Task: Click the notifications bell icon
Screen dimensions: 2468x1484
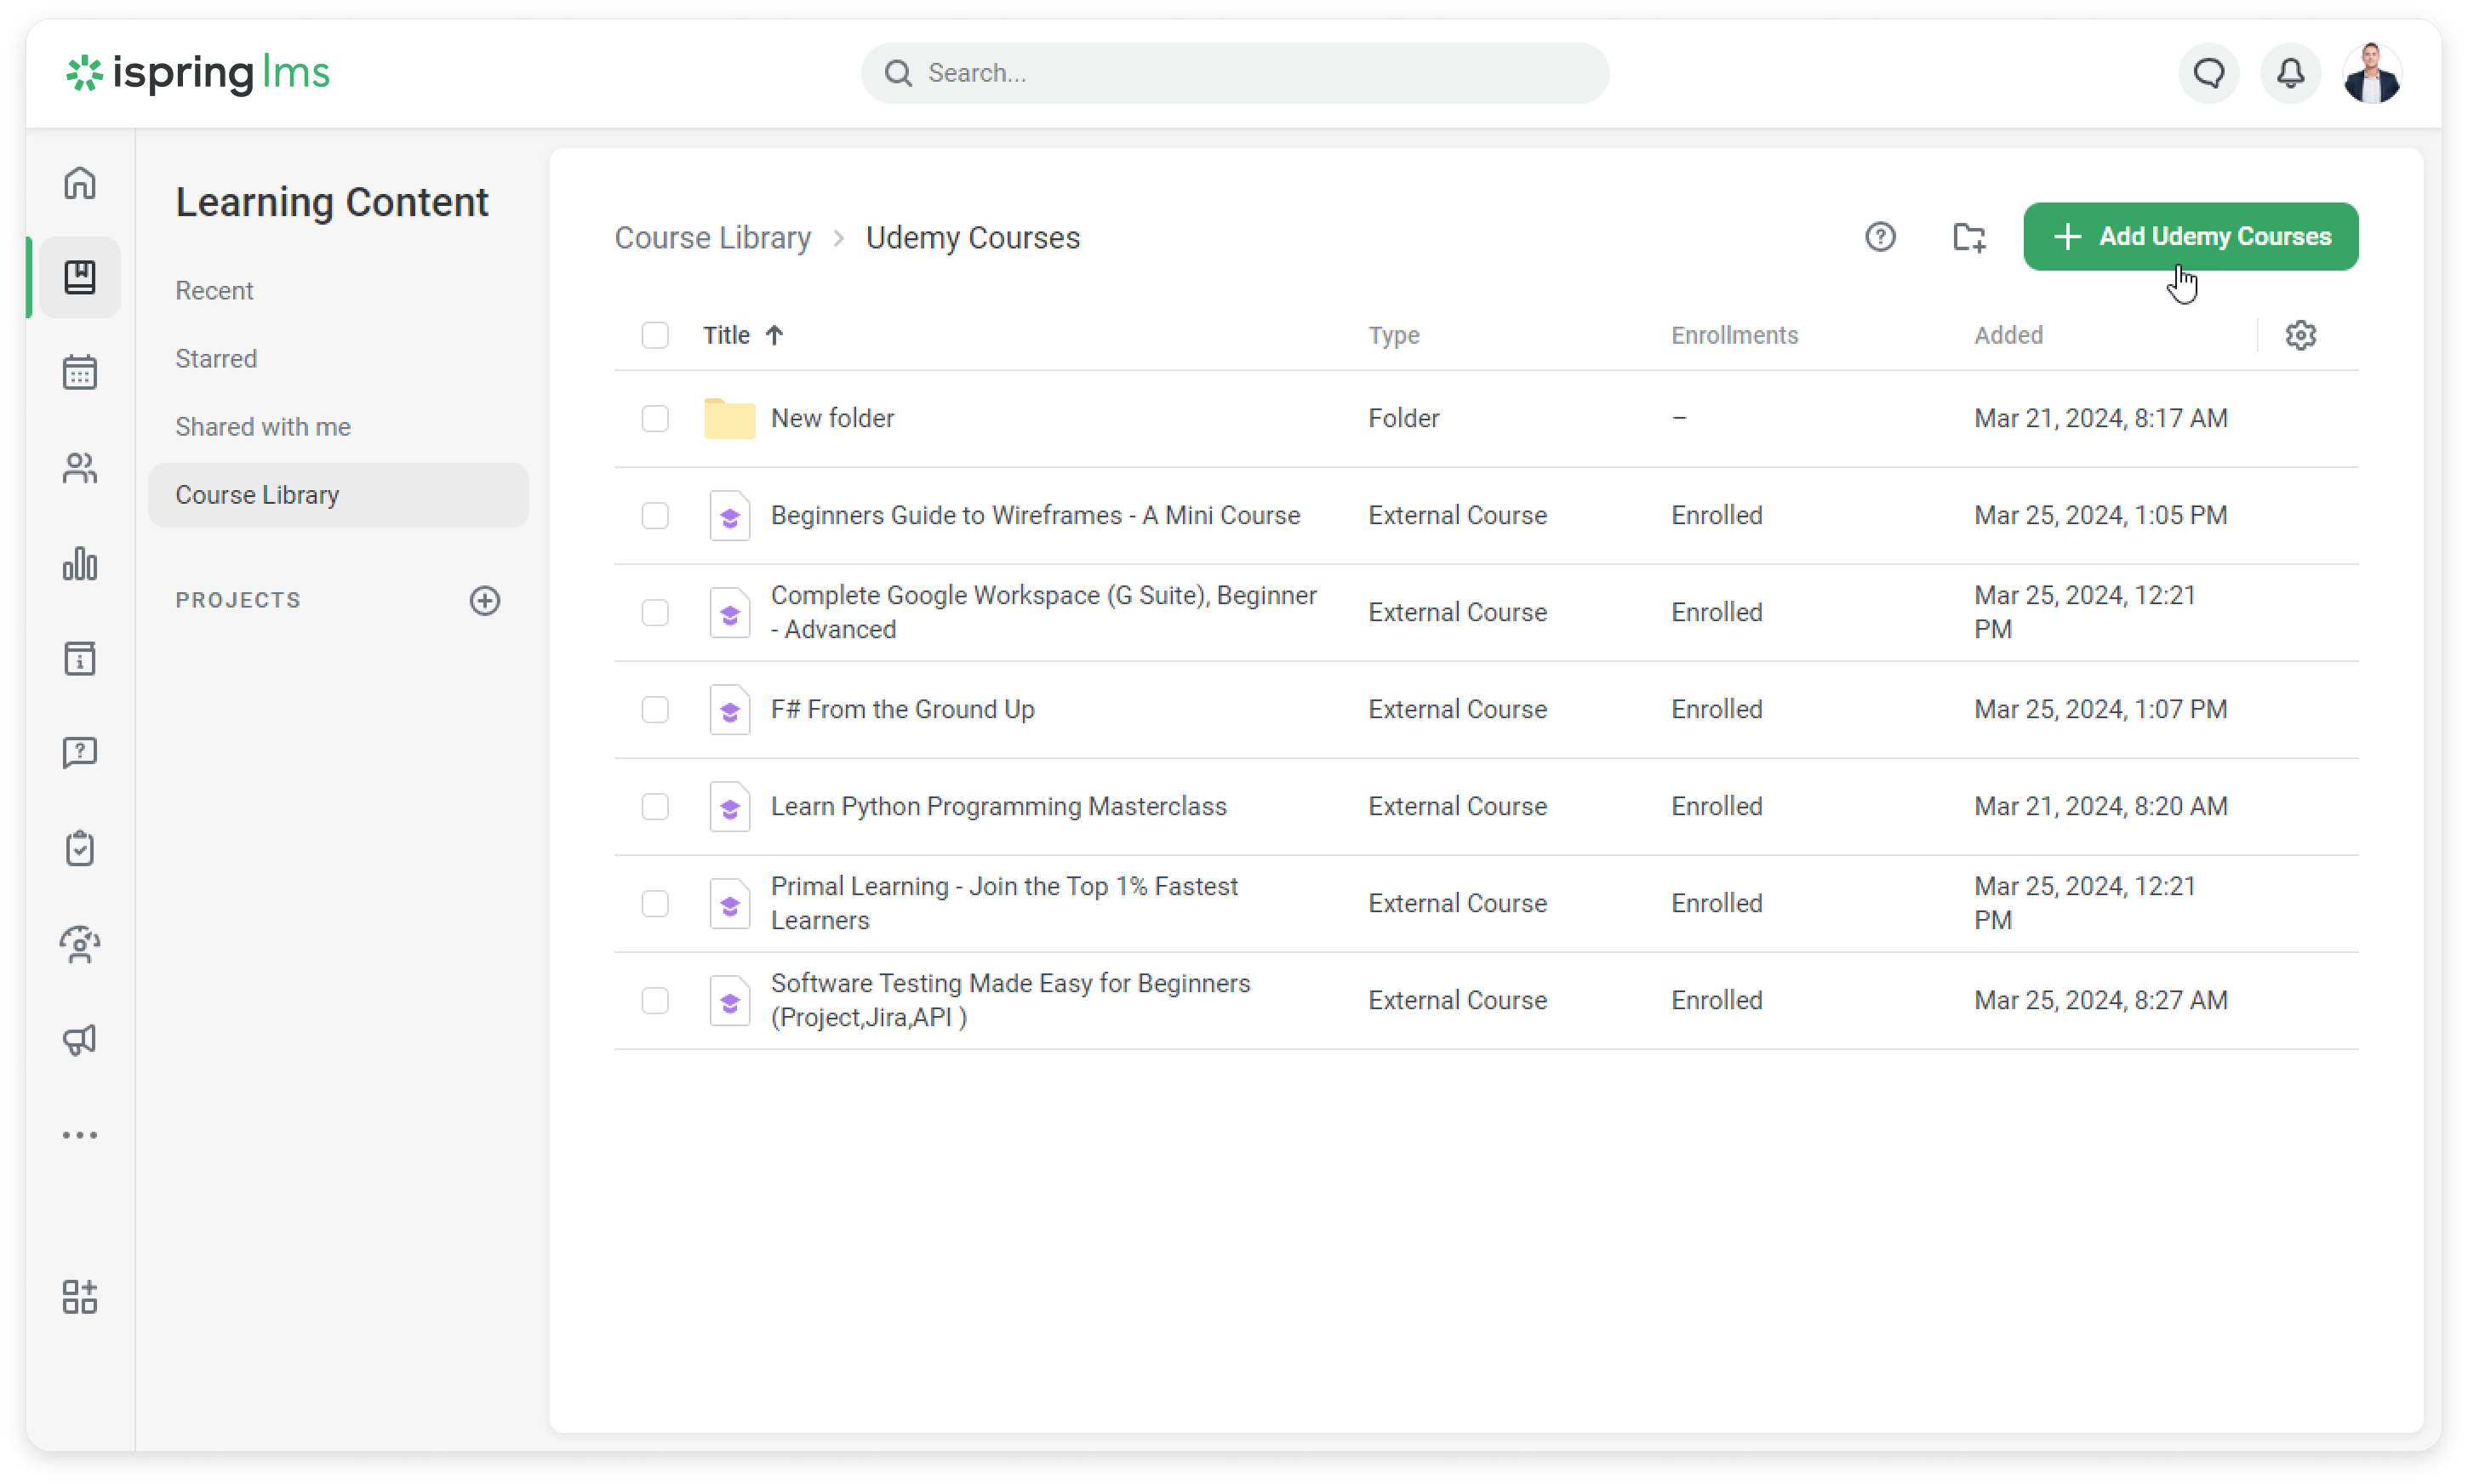Action: pos(2290,73)
